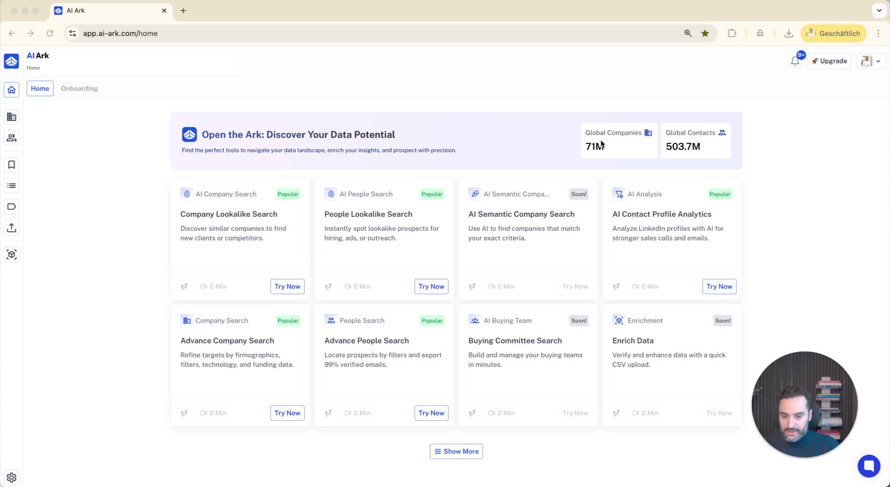Select the Home tab
Image resolution: width=890 pixels, height=487 pixels.
(40, 88)
